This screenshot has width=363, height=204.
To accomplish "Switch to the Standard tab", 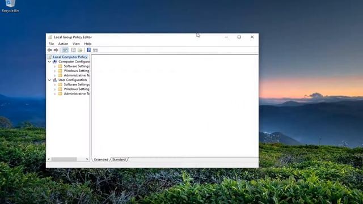I will pyautogui.click(x=119, y=160).
